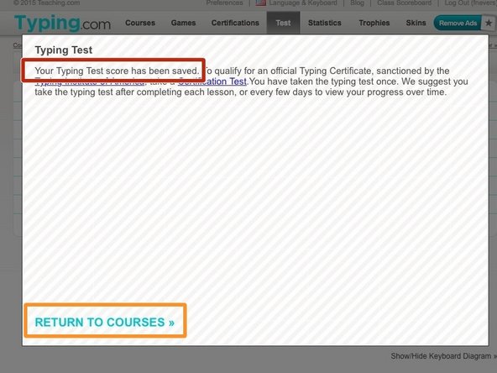Click the Language & Keyboard flag icon
This screenshot has height=373, width=497.
coord(260,3)
